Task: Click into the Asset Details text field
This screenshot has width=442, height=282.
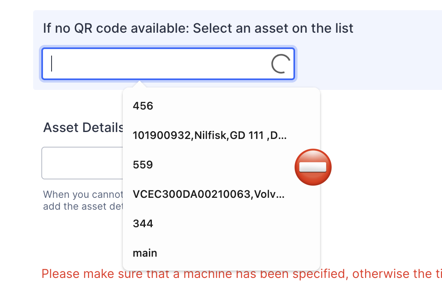Action: pos(82,163)
